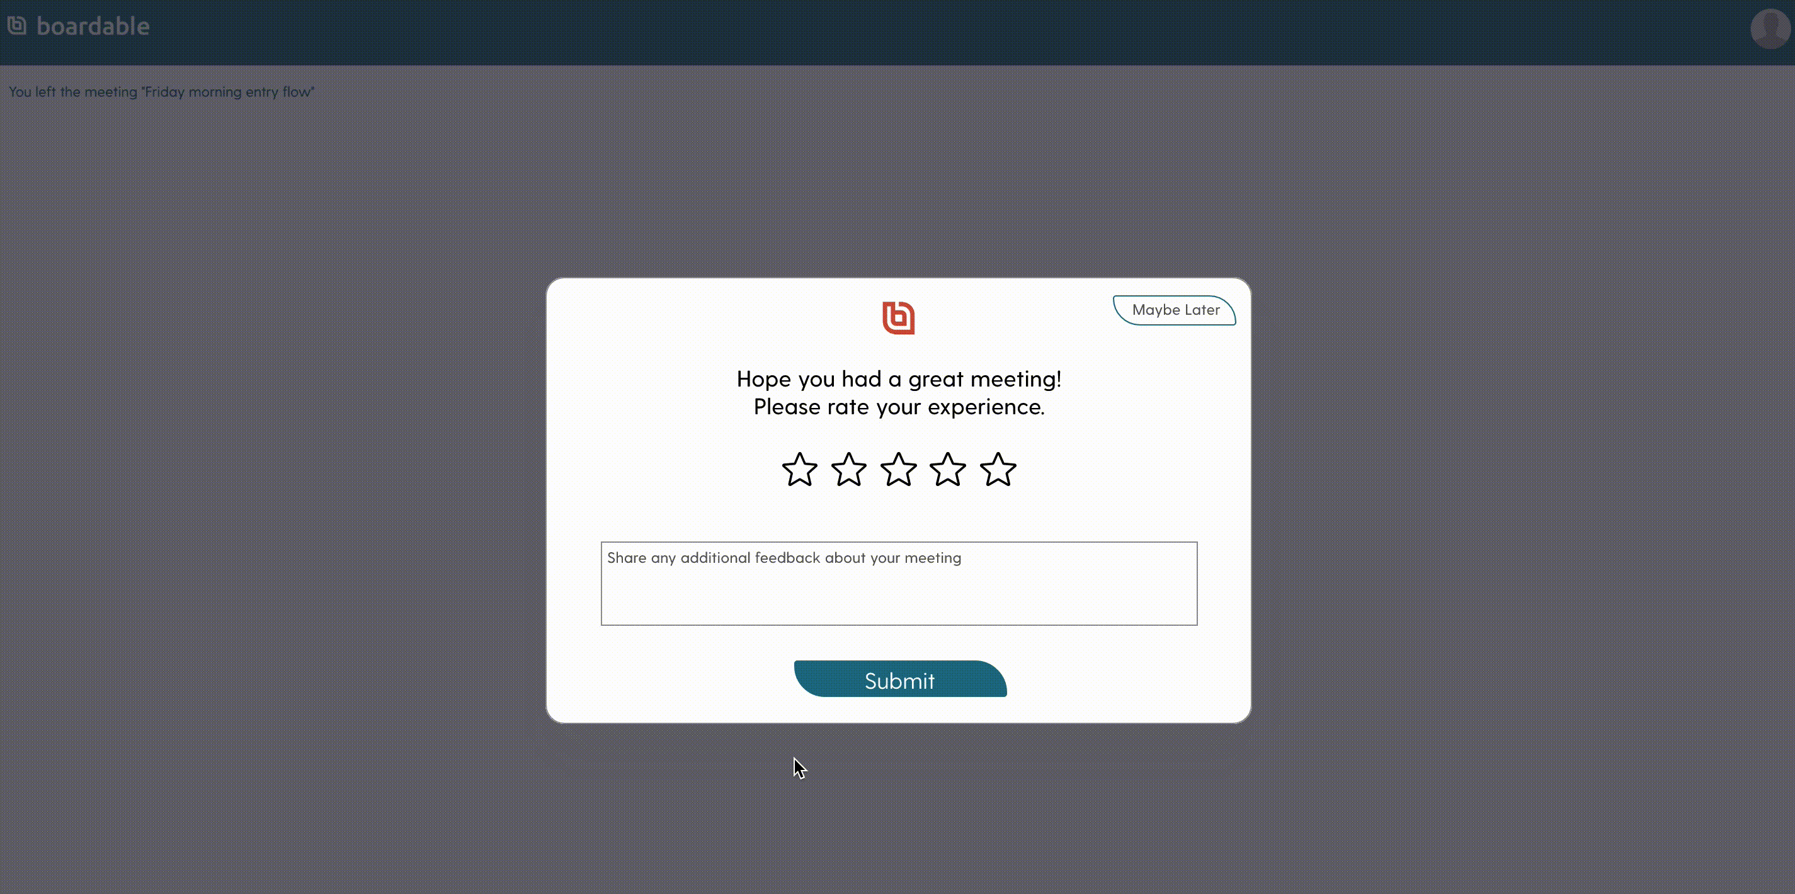The width and height of the screenshot is (1795, 894).
Task: Click 'You left the meeting' notification text
Action: 161,91
